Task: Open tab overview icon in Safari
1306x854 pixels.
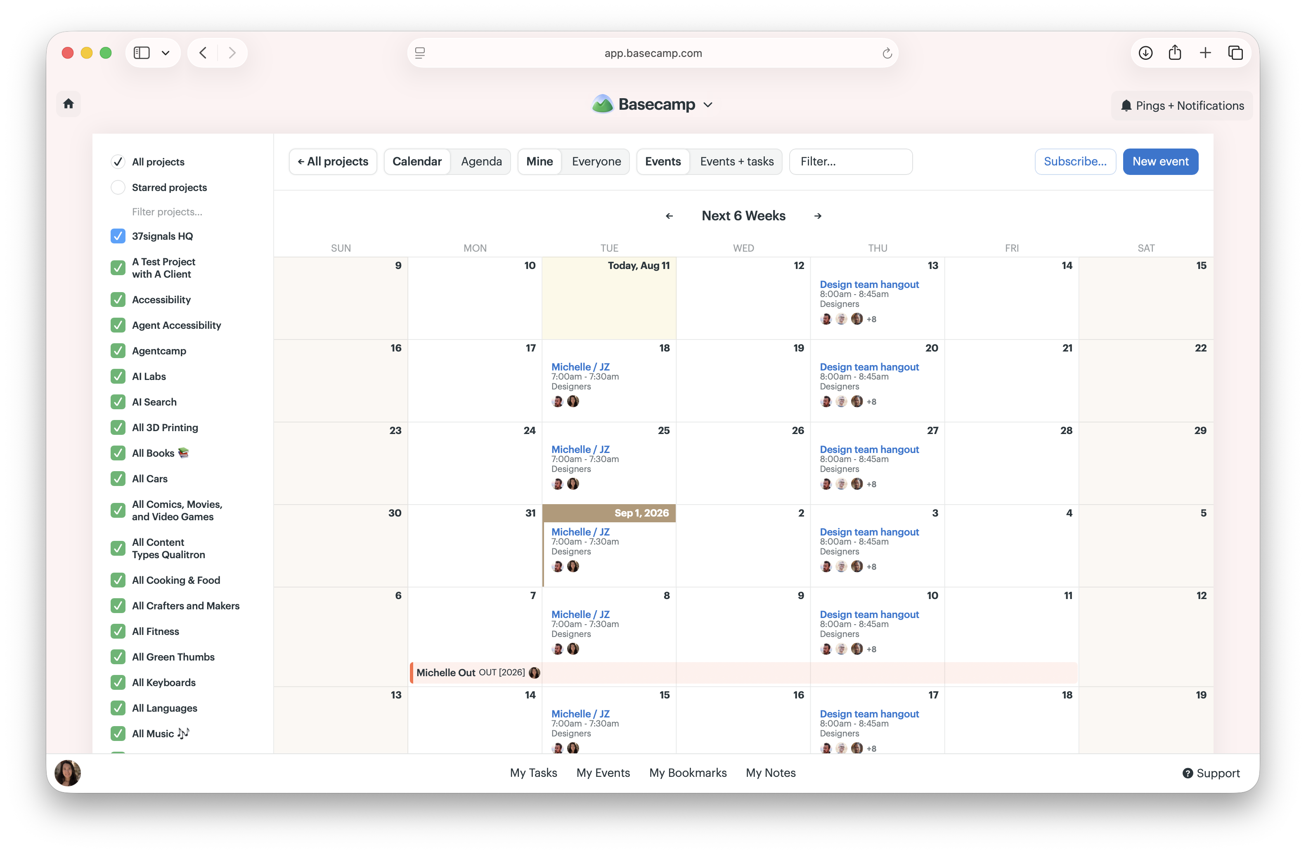Action: click(1235, 53)
